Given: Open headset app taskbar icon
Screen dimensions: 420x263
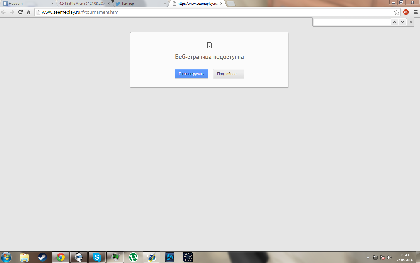Looking at the screenshot, I should [79, 257].
